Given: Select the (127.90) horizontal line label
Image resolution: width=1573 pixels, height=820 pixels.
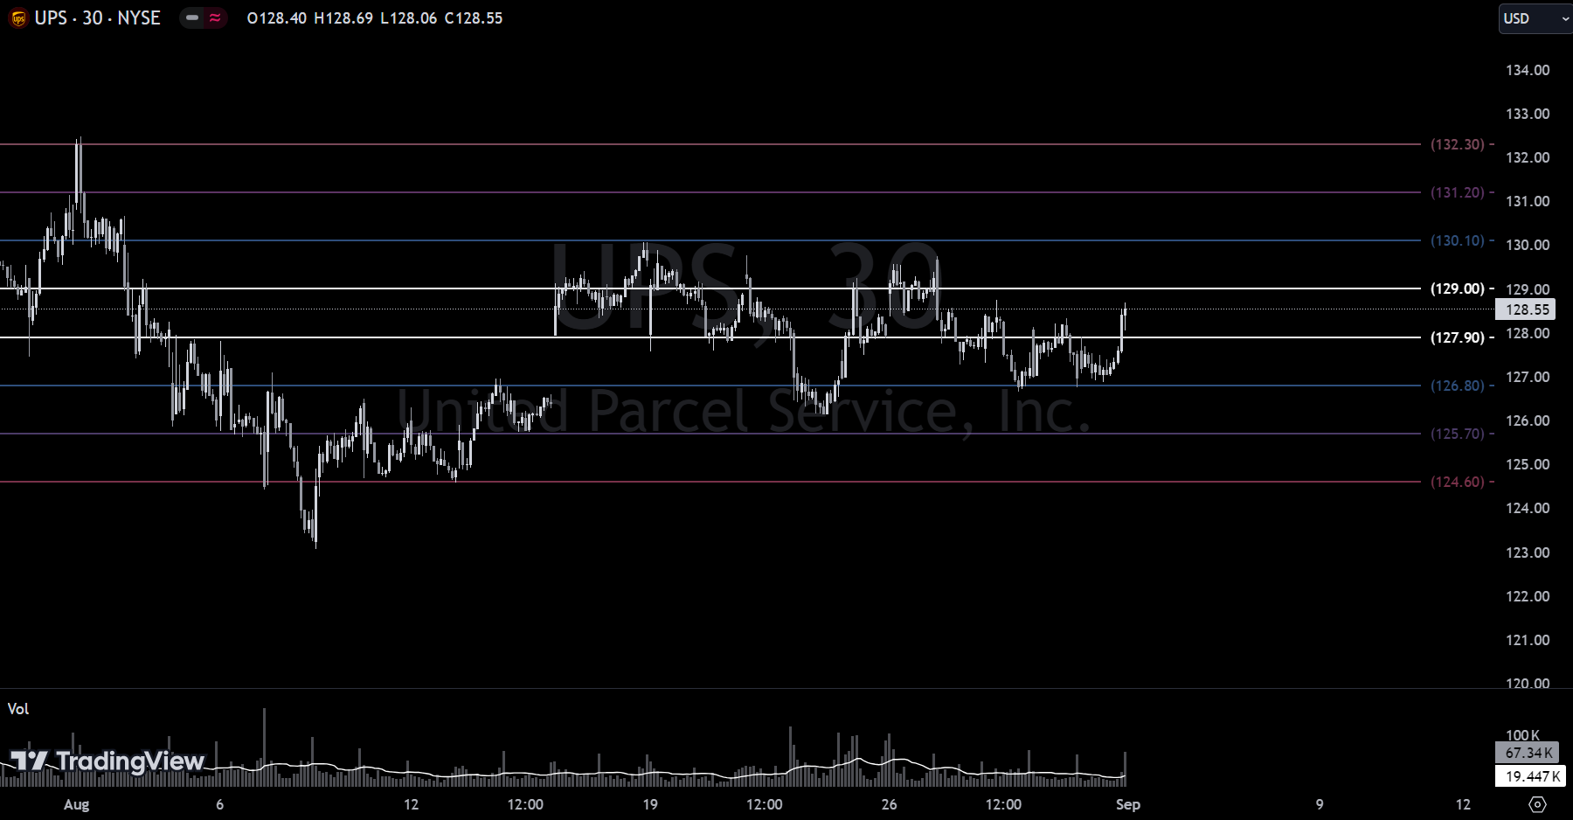Looking at the screenshot, I should pyautogui.click(x=1458, y=337).
